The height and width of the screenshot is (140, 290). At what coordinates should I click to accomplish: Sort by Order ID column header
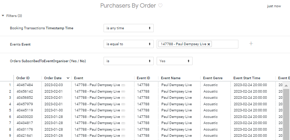23,78
